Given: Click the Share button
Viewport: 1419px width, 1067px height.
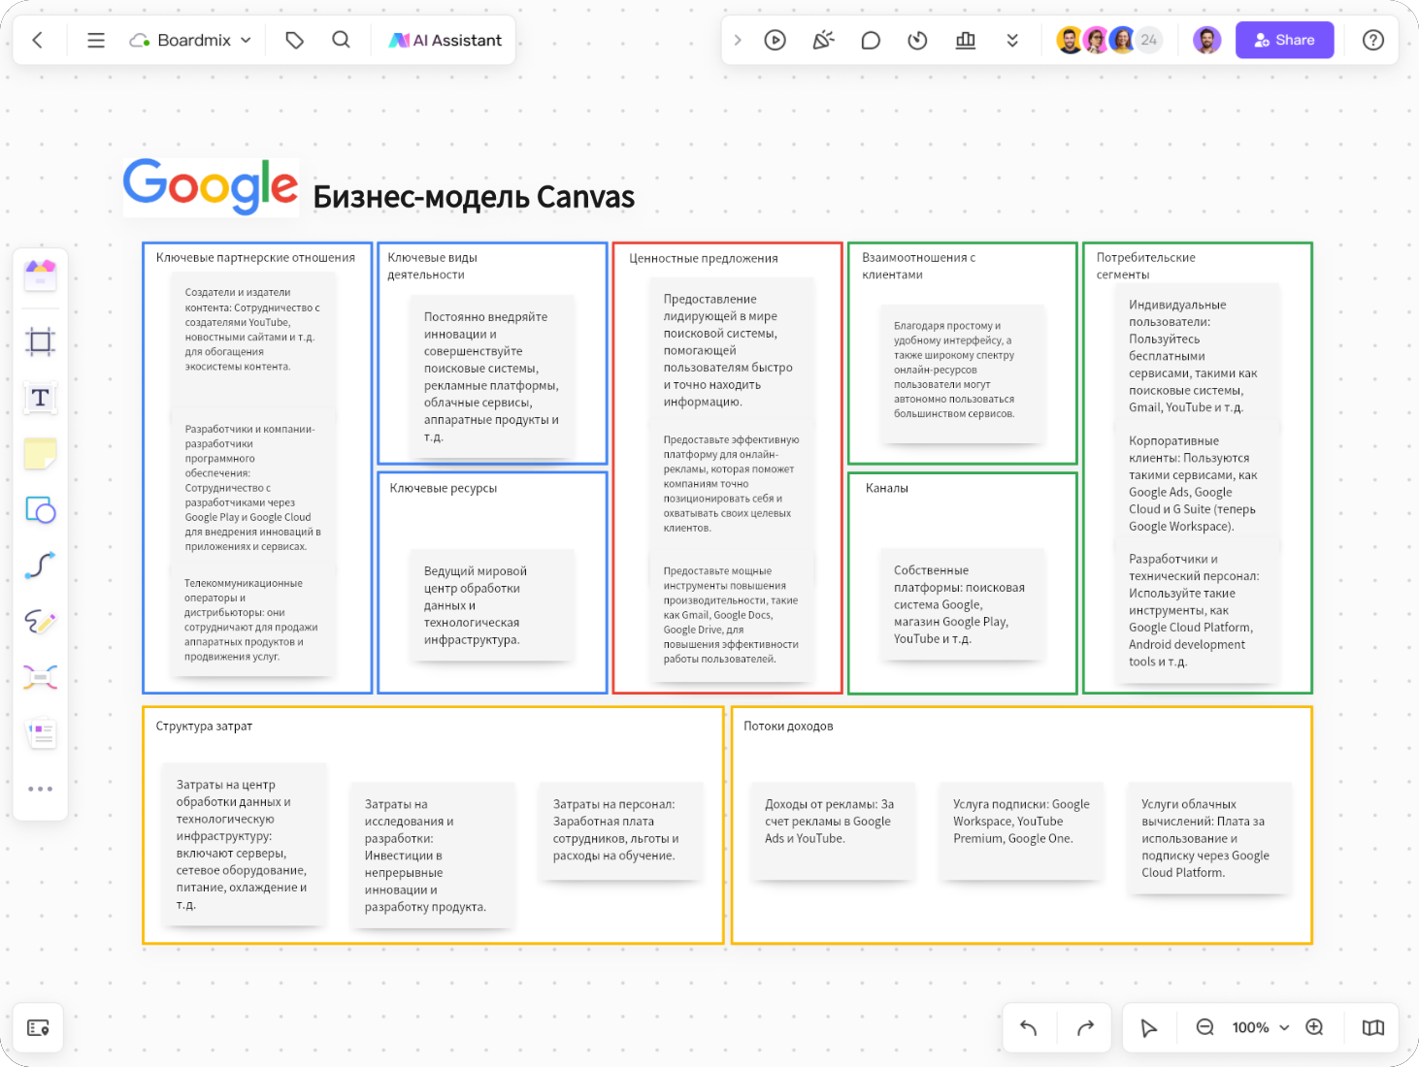Looking at the screenshot, I should (1284, 40).
